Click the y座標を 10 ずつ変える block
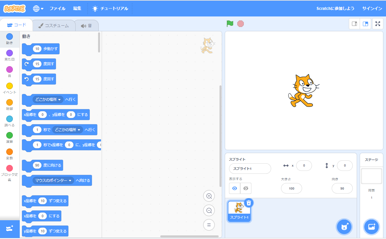Viewport: 386px width, 239px height. 45,231
